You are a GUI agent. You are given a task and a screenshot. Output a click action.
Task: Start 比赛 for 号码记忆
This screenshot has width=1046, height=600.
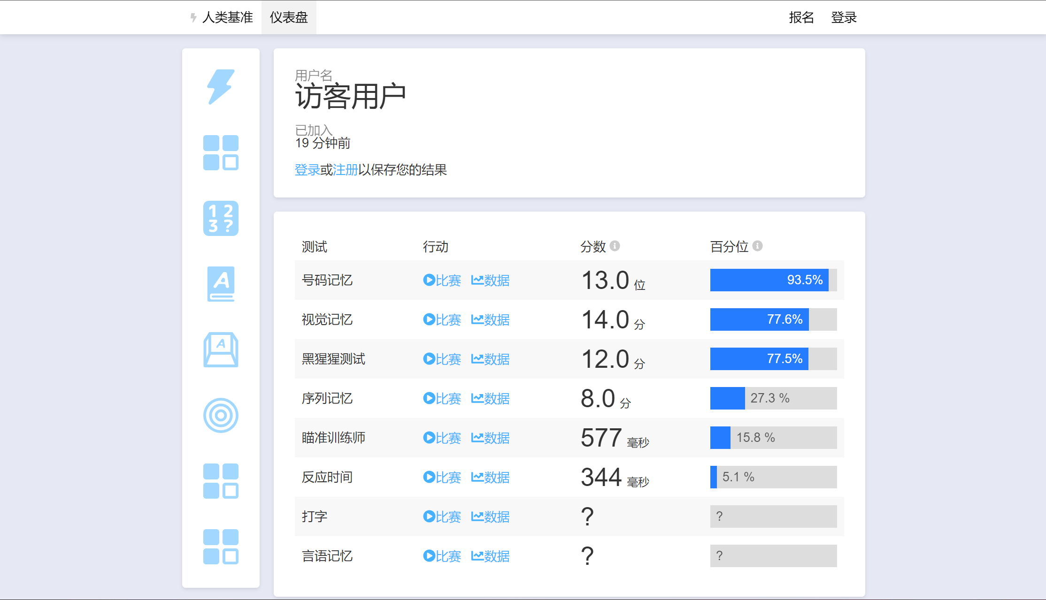(442, 280)
